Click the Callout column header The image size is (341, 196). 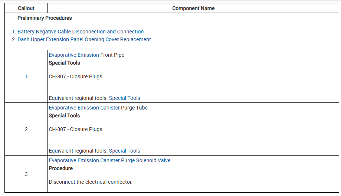26,8
